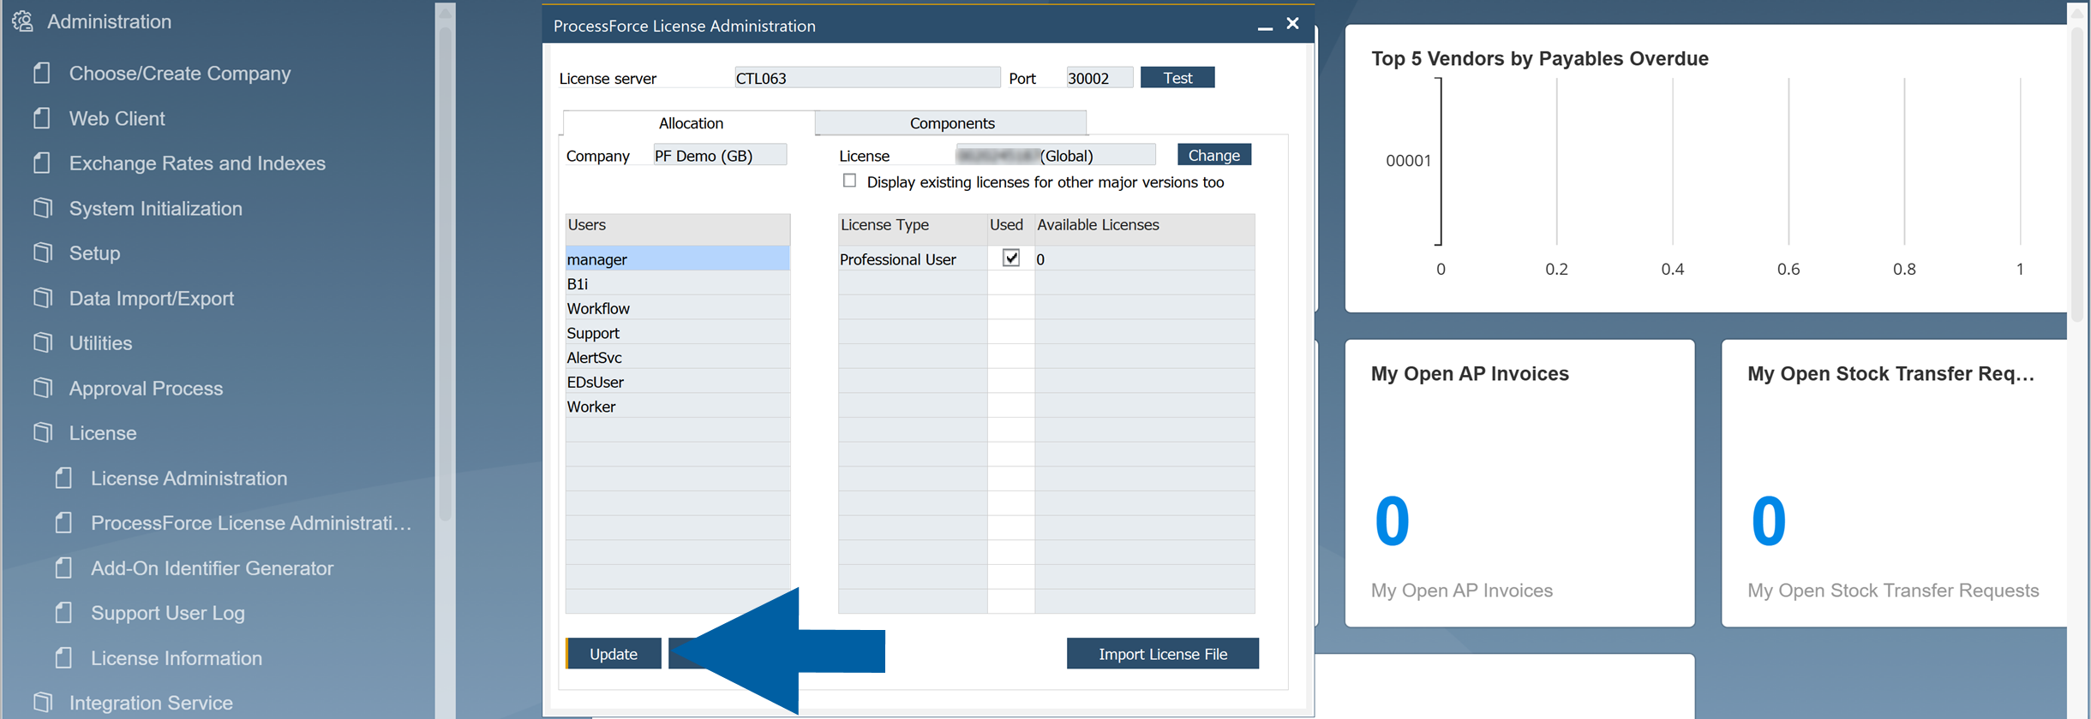Select user B1i in Users list
Viewport: 2091px width, 719px height.
pyautogui.click(x=677, y=283)
